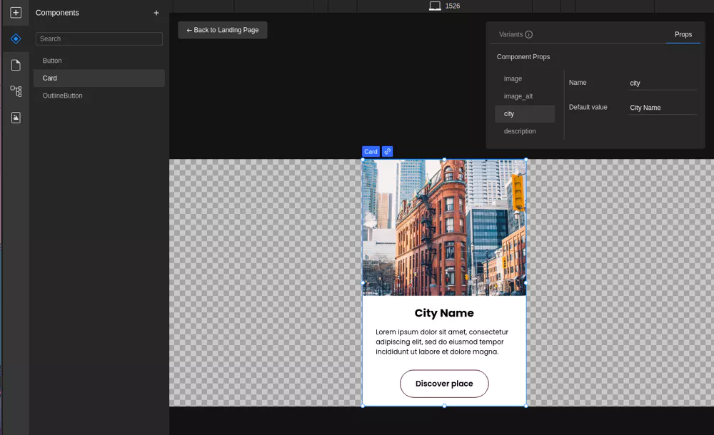The width and height of the screenshot is (714, 435).
Task: Select OutlineButton in the components list
Action: tap(62, 96)
